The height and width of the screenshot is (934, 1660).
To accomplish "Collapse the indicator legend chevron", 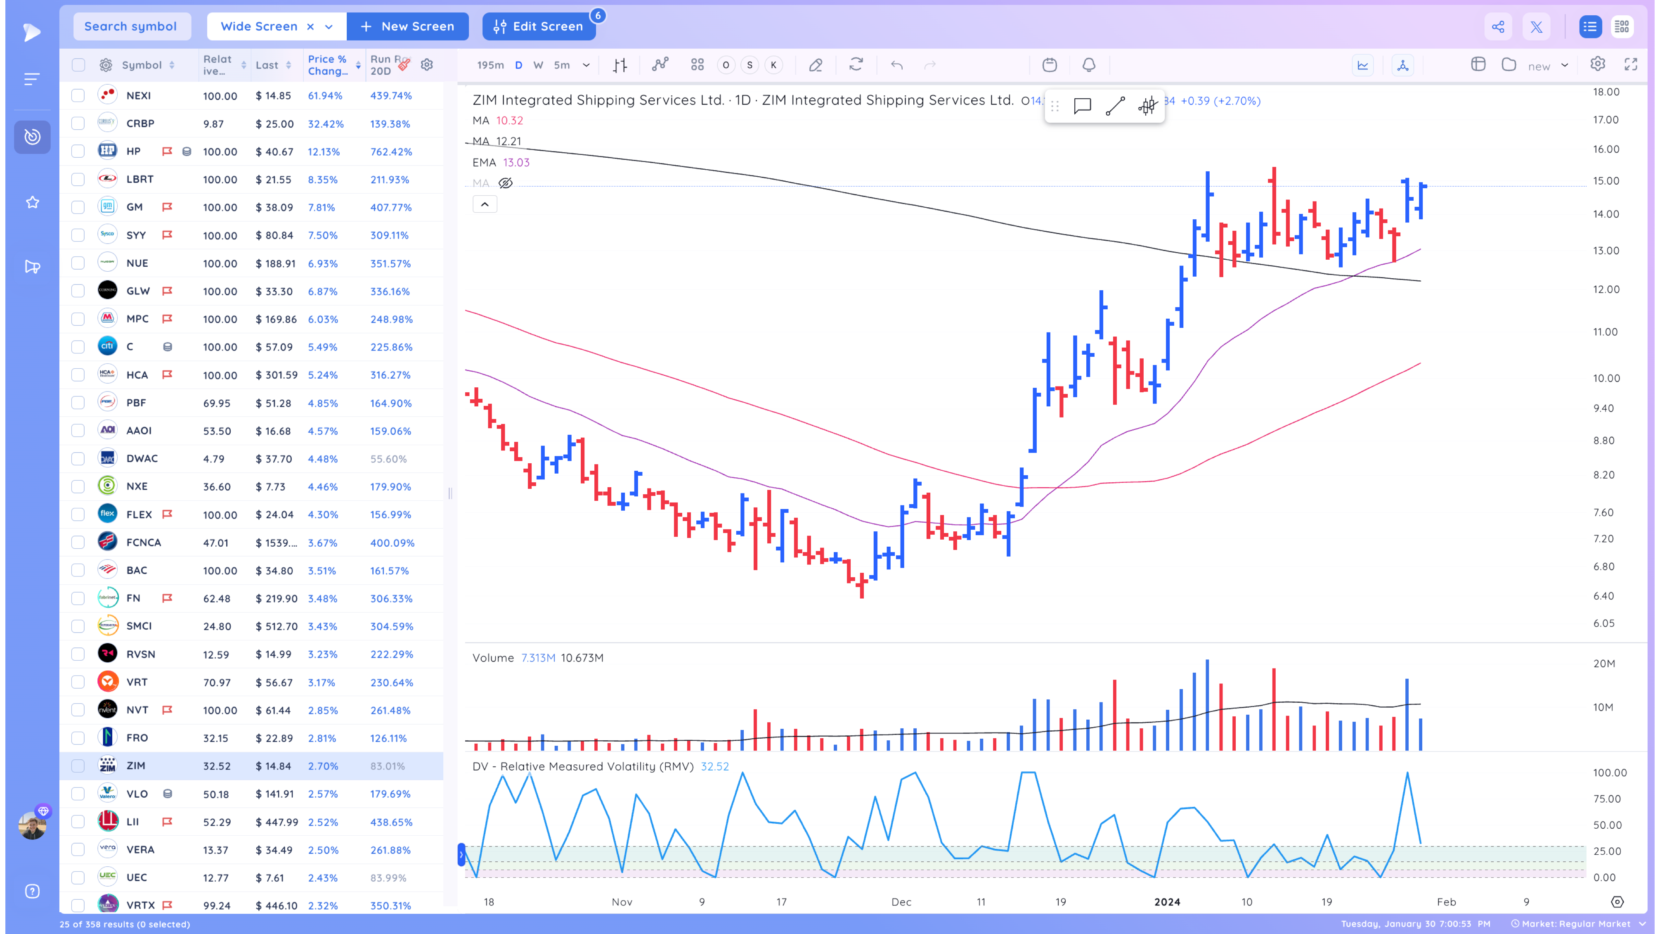I will [485, 204].
